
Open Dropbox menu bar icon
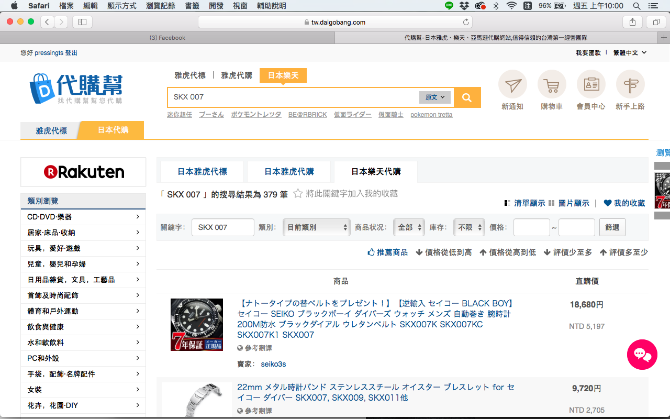464,6
